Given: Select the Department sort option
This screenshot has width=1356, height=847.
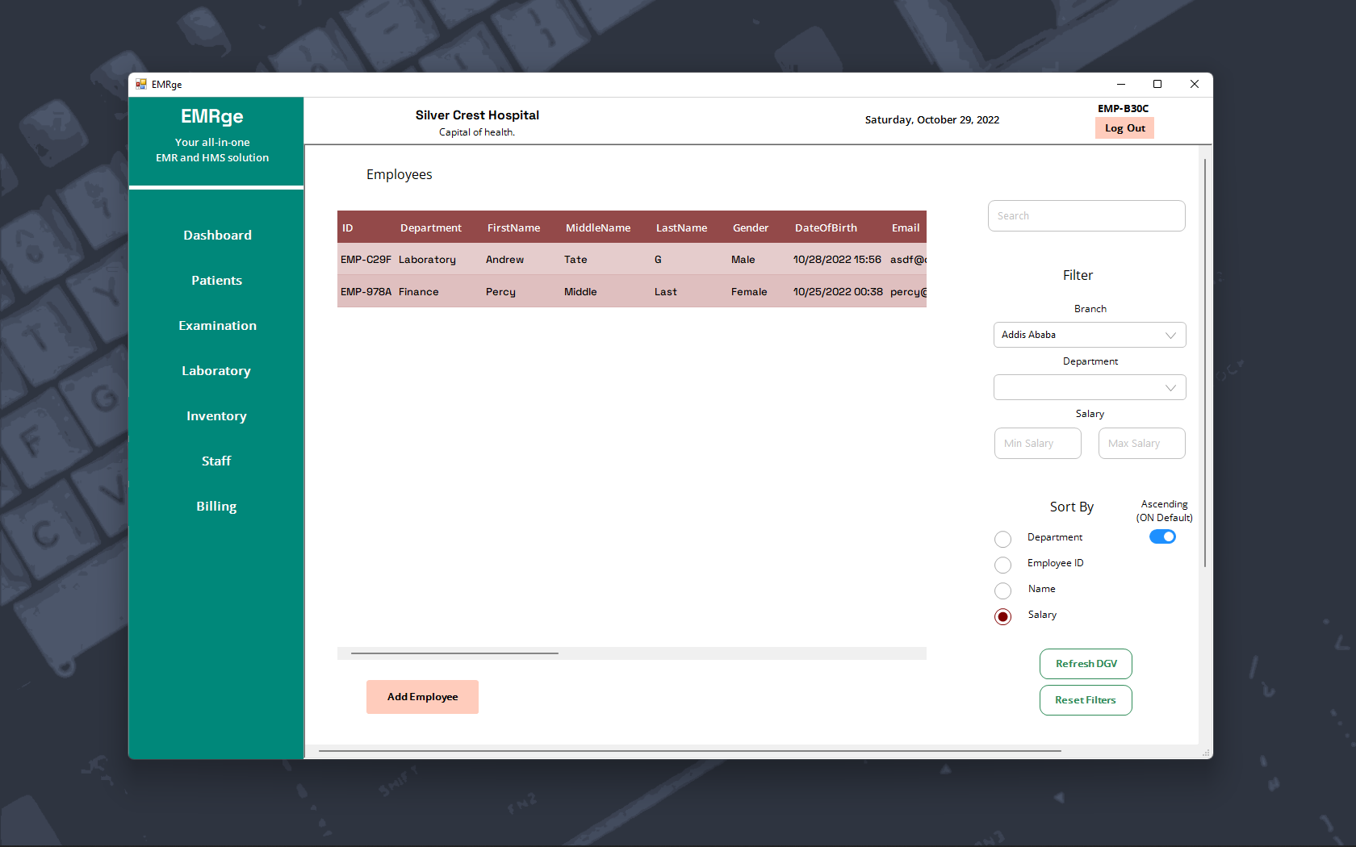Looking at the screenshot, I should click(x=1002, y=539).
